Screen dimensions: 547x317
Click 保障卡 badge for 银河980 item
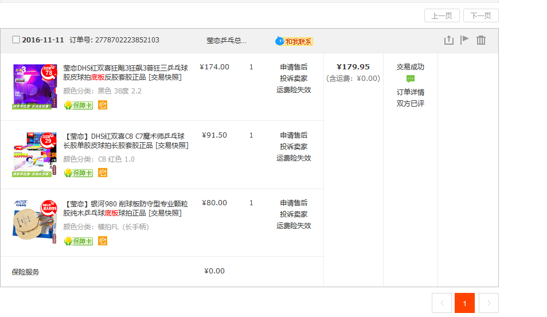[79, 241]
